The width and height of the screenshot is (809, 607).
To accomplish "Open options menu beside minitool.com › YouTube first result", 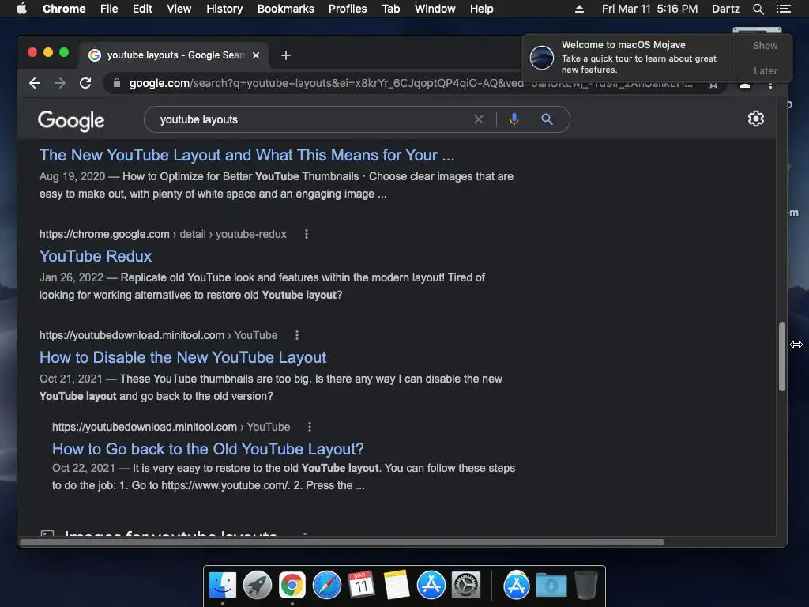I will (x=297, y=335).
